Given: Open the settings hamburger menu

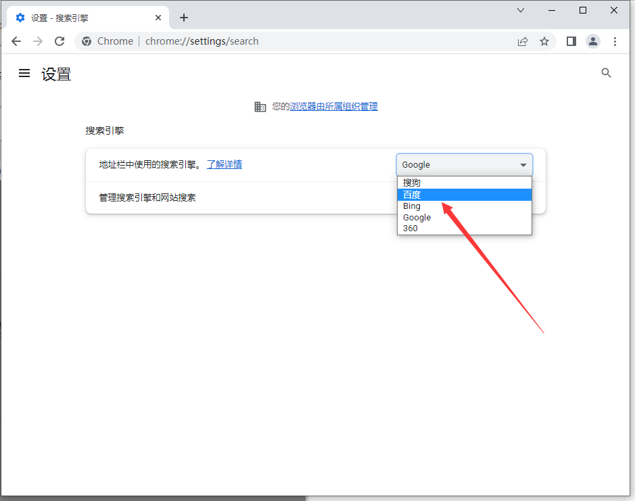Looking at the screenshot, I should pyautogui.click(x=24, y=73).
